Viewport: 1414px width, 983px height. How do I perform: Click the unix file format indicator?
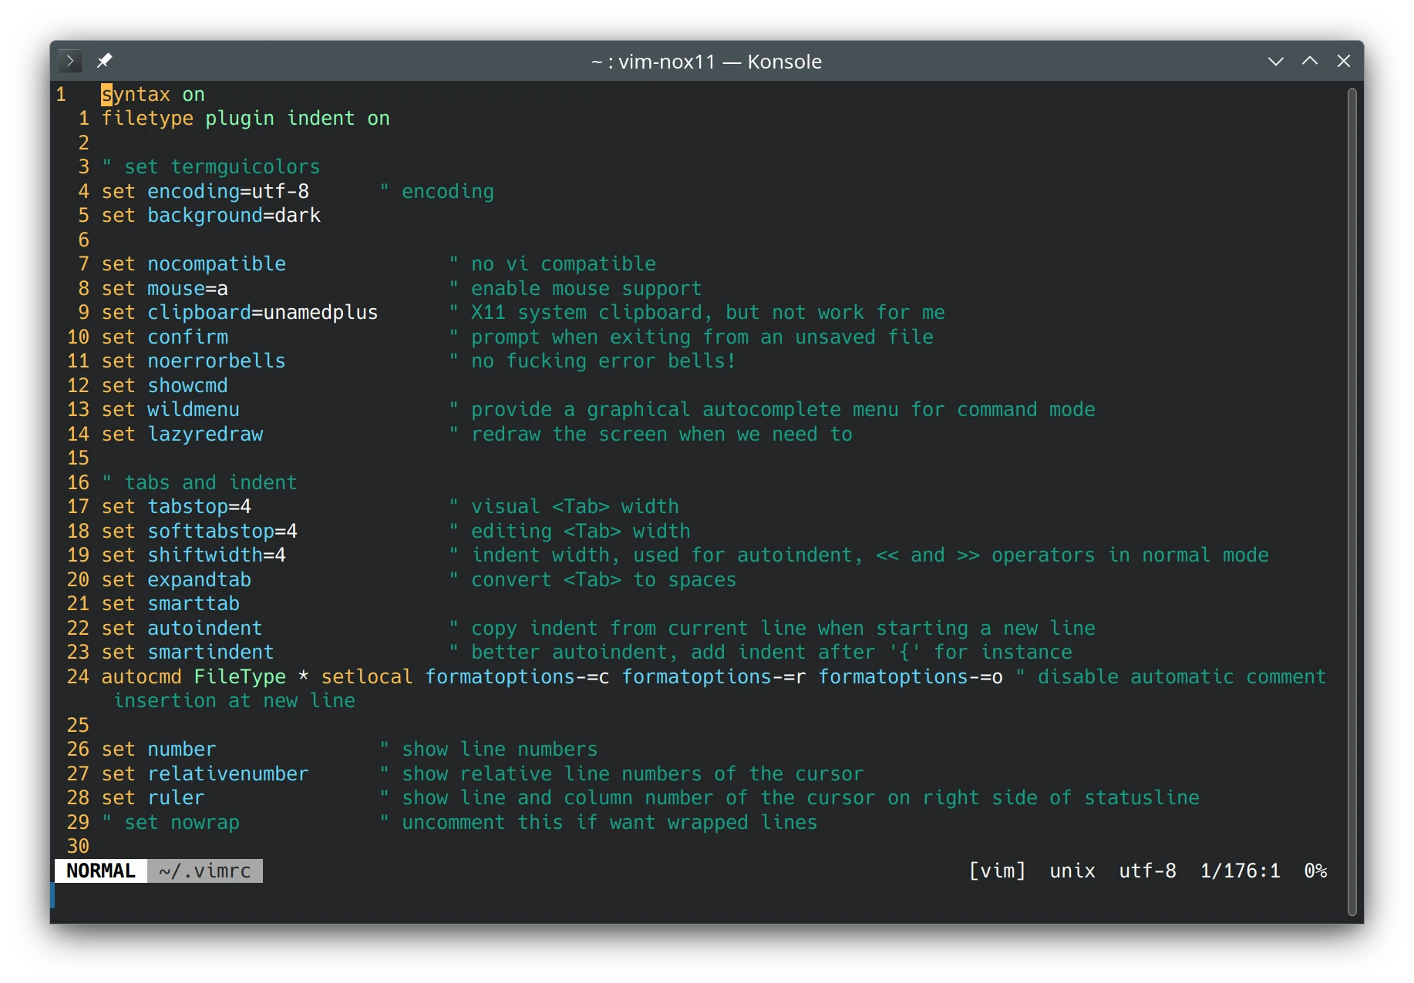coord(1072,871)
